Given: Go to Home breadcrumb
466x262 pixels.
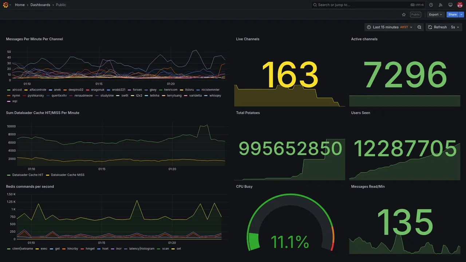Looking at the screenshot, I should point(20,5).
